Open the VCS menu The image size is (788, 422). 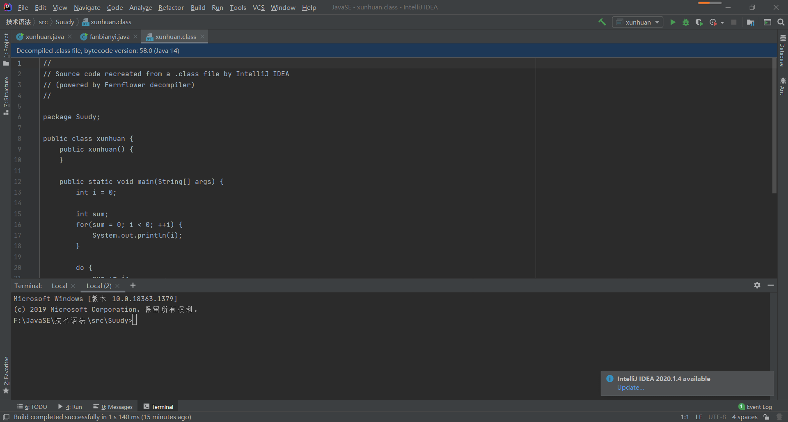[259, 7]
